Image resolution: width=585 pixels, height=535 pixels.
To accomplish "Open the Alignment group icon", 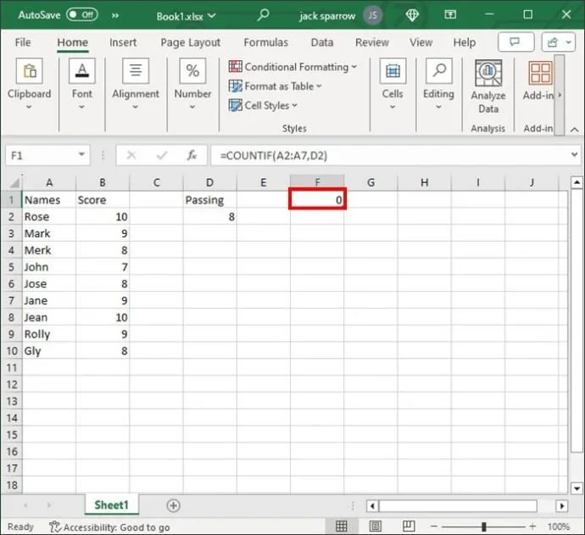I will point(136,73).
